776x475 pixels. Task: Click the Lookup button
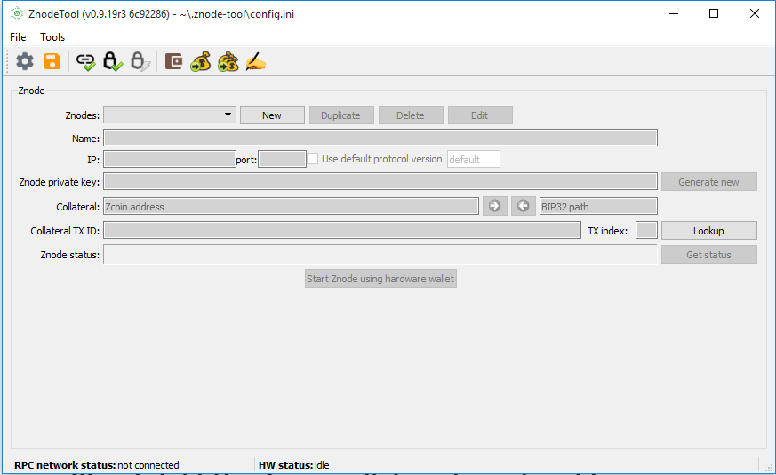[x=709, y=231]
